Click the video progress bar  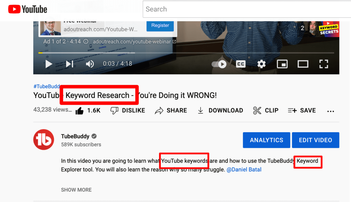click(x=186, y=53)
